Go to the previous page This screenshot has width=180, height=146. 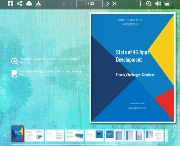[71, 4]
